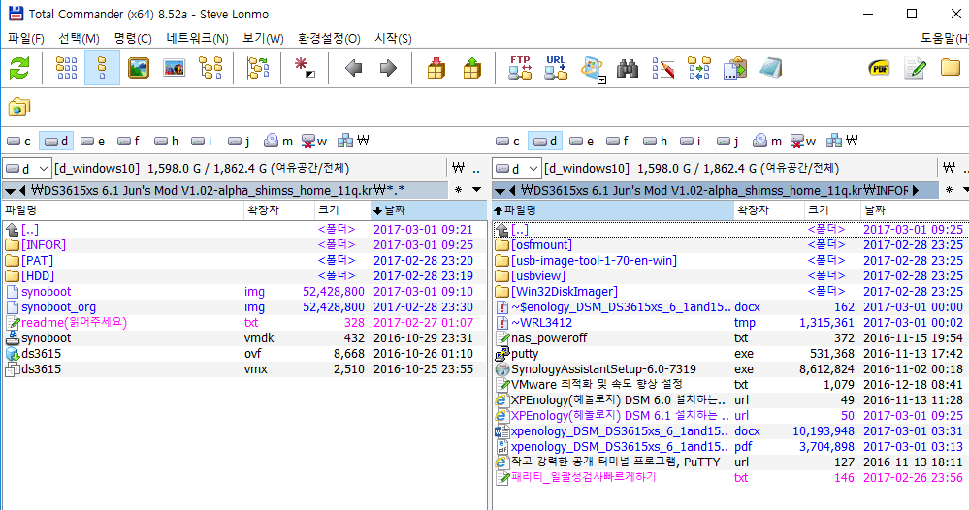The width and height of the screenshot is (969, 510).
Task: Open the 환경설정(O) menu
Action: [329, 38]
